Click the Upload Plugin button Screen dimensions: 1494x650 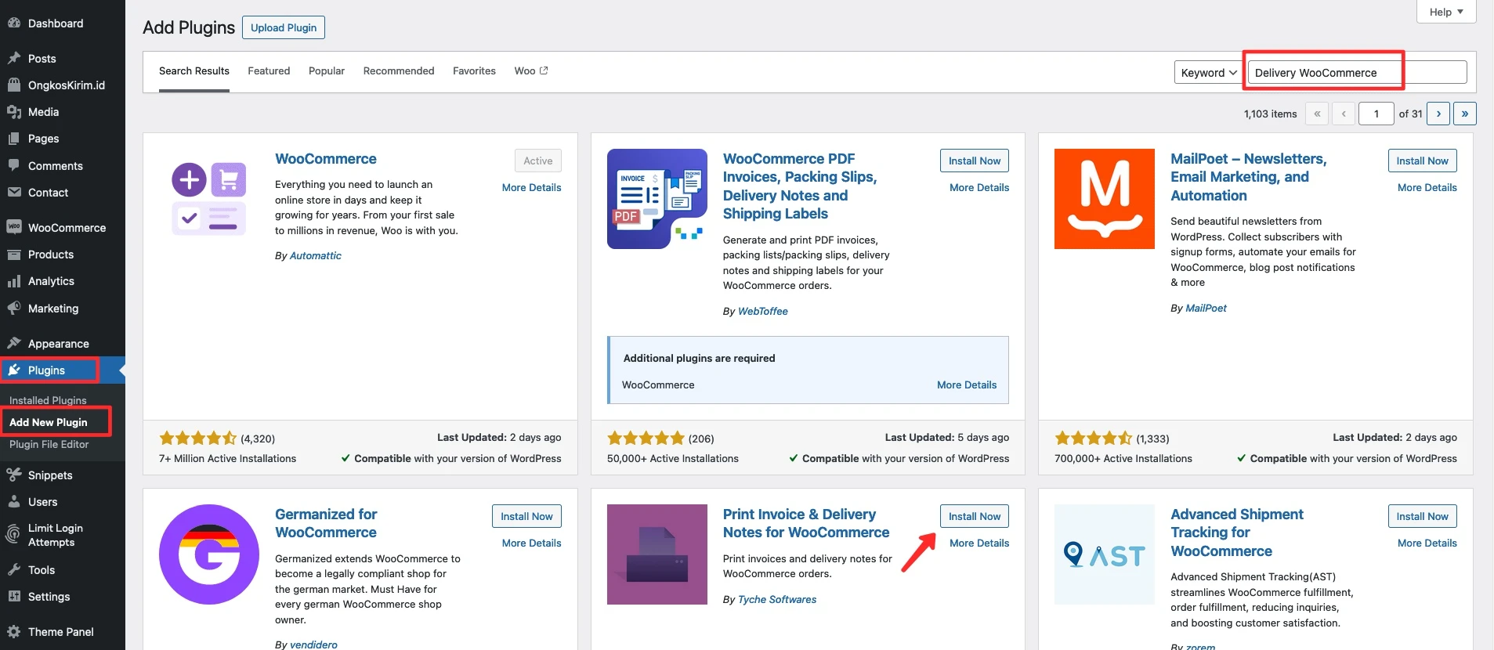click(284, 27)
